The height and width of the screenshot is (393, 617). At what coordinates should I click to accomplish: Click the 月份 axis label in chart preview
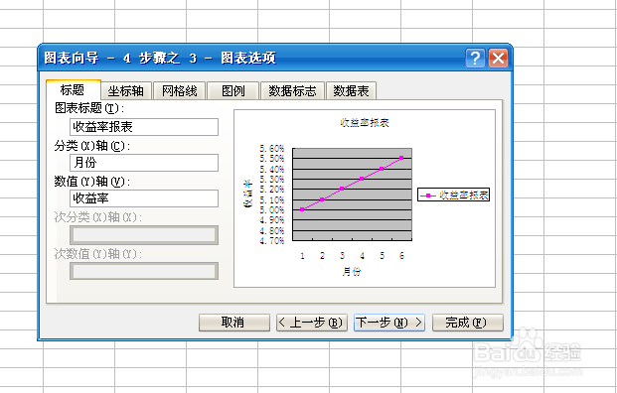[352, 271]
